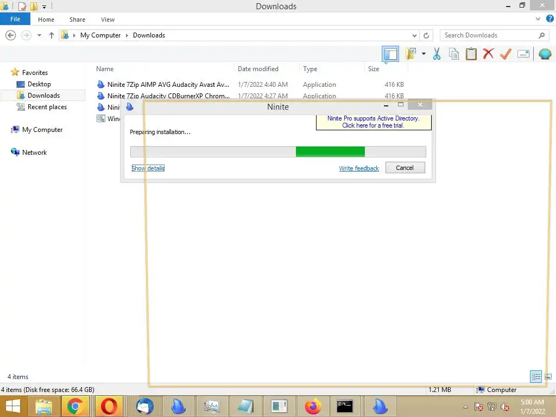Toggle the preview pane toolbar icon

click(x=390, y=54)
